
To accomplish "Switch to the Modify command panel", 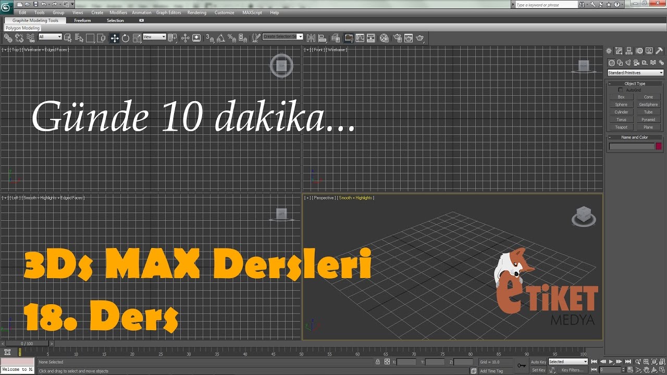I will (x=619, y=51).
